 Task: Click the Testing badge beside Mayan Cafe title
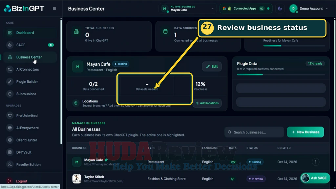pyautogui.click(x=121, y=64)
